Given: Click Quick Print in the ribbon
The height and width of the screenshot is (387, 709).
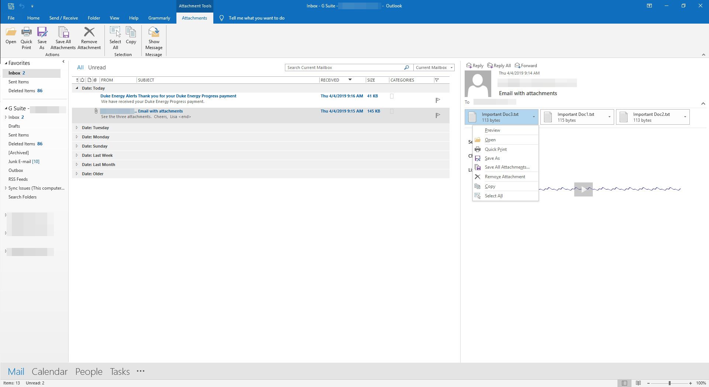Looking at the screenshot, I should (x=26, y=38).
